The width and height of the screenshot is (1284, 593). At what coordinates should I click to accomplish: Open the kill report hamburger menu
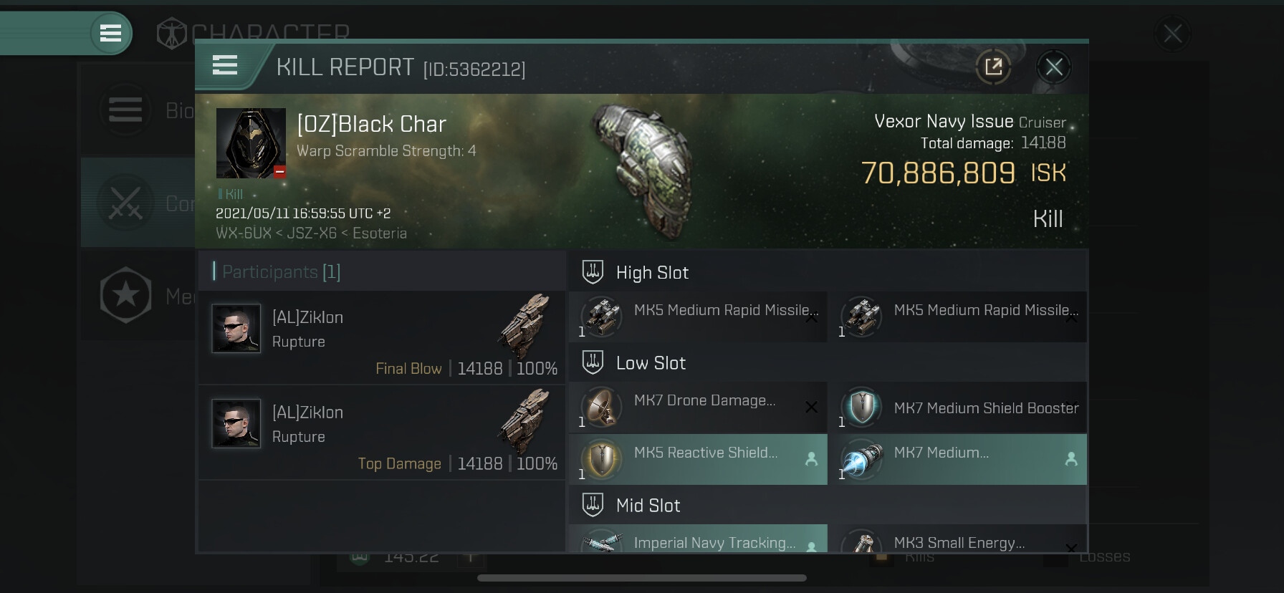[225, 66]
